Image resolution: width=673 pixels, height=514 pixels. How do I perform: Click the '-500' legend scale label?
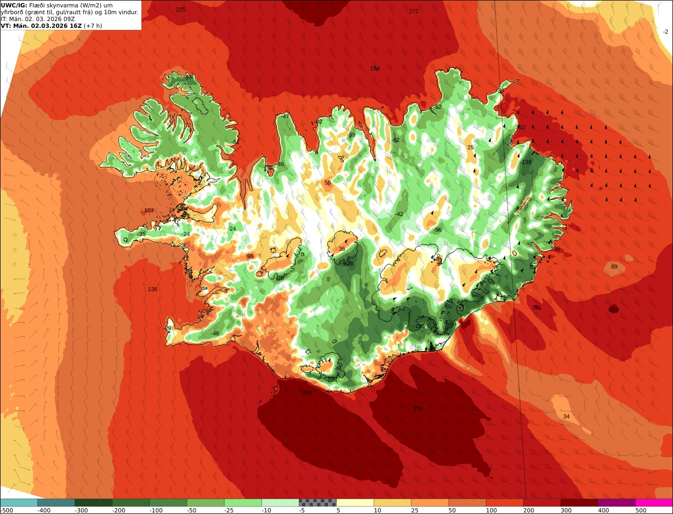point(7,510)
